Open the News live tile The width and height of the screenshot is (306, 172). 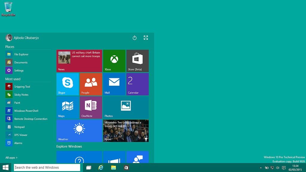point(79,61)
